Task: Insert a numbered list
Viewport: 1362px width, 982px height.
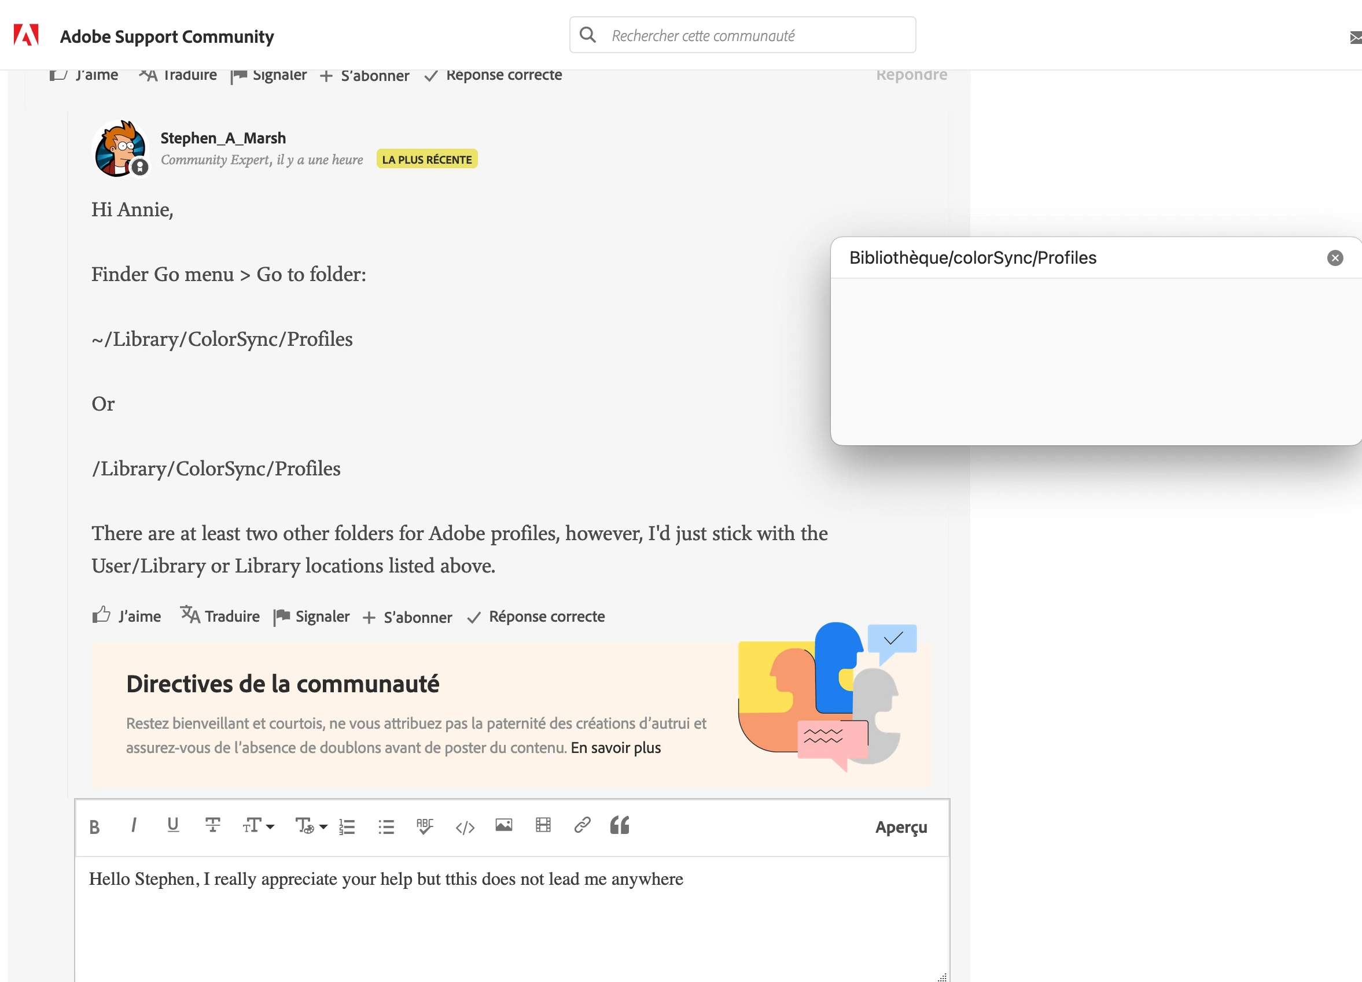Action: (x=347, y=826)
